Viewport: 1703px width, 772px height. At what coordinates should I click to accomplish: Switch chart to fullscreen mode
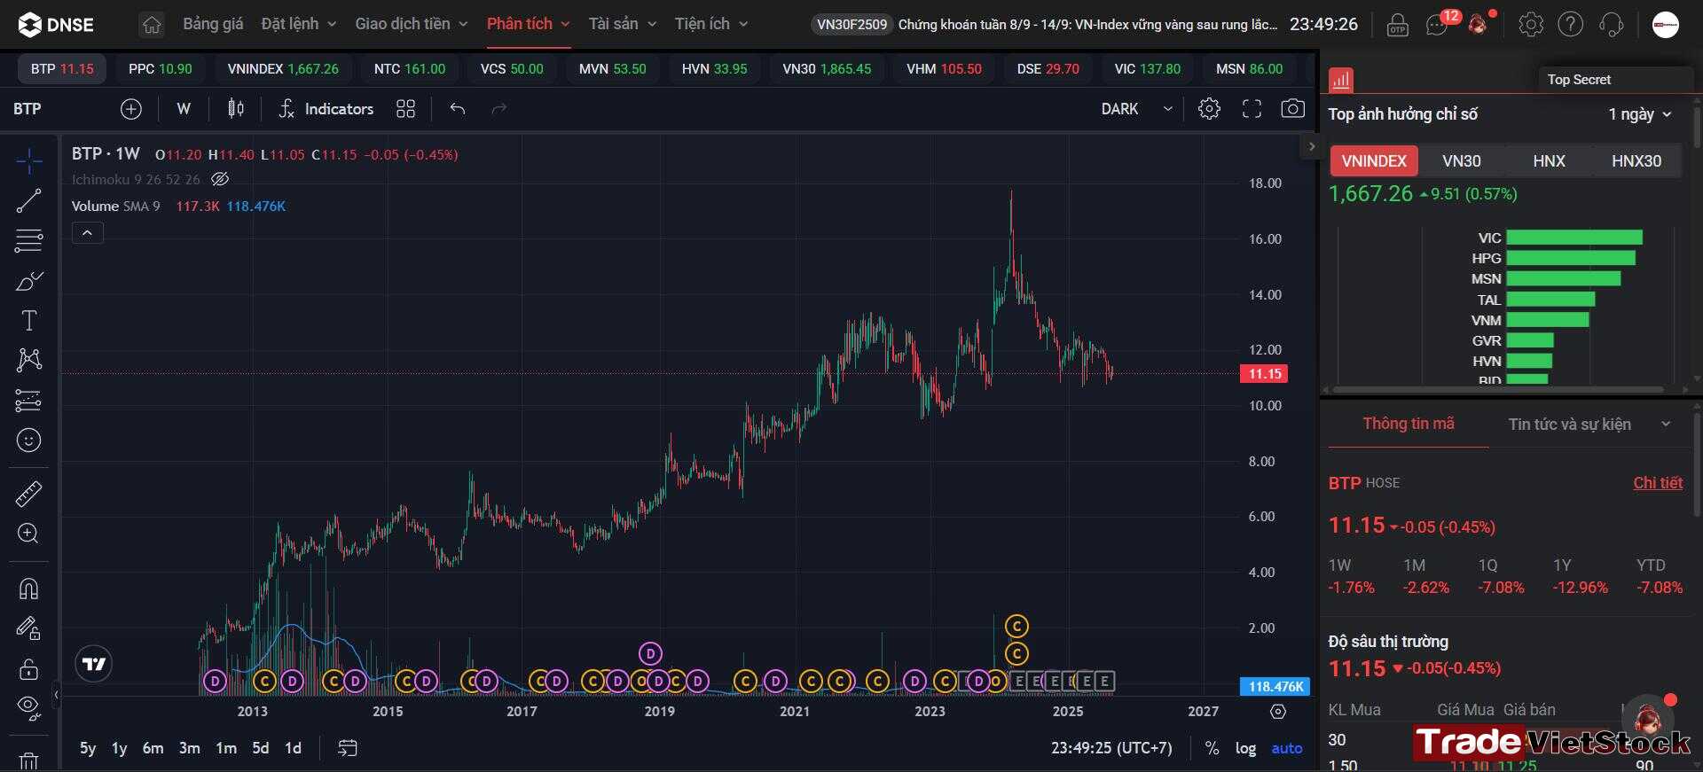click(1252, 109)
